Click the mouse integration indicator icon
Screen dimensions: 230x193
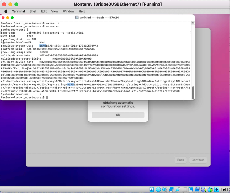pos(210,189)
